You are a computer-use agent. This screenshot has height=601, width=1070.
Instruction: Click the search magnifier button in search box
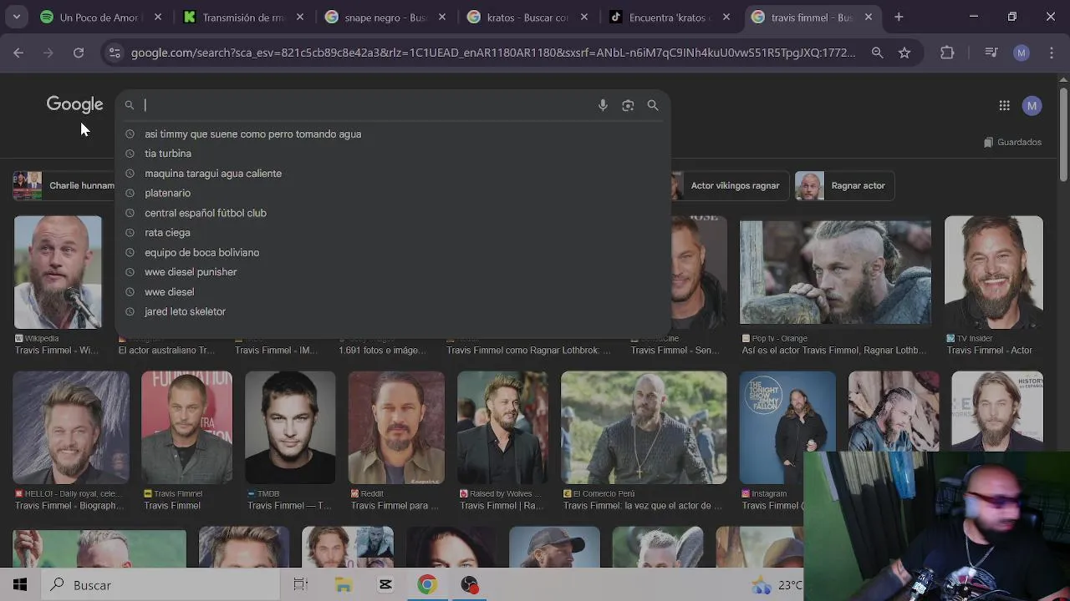[653, 105]
